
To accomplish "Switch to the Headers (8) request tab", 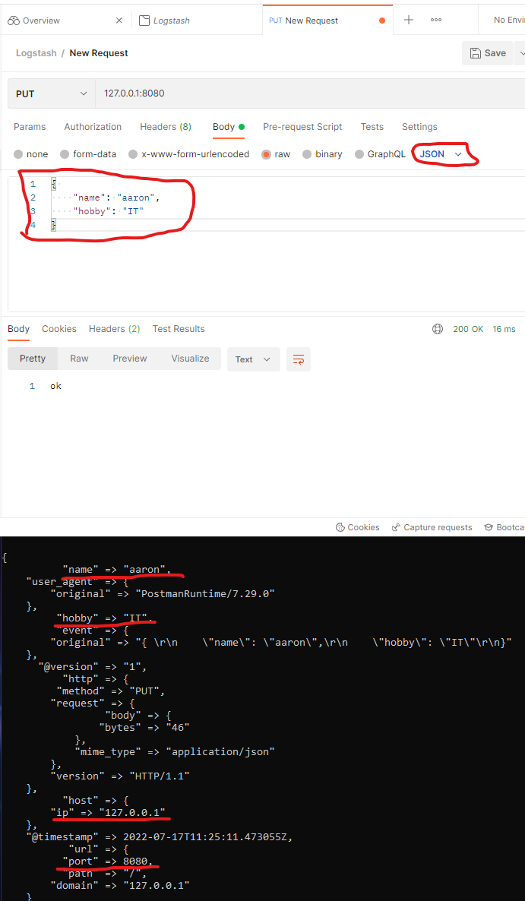I will [166, 127].
